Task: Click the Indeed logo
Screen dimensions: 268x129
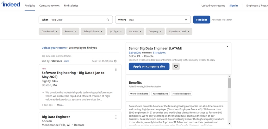Action: [10, 5]
